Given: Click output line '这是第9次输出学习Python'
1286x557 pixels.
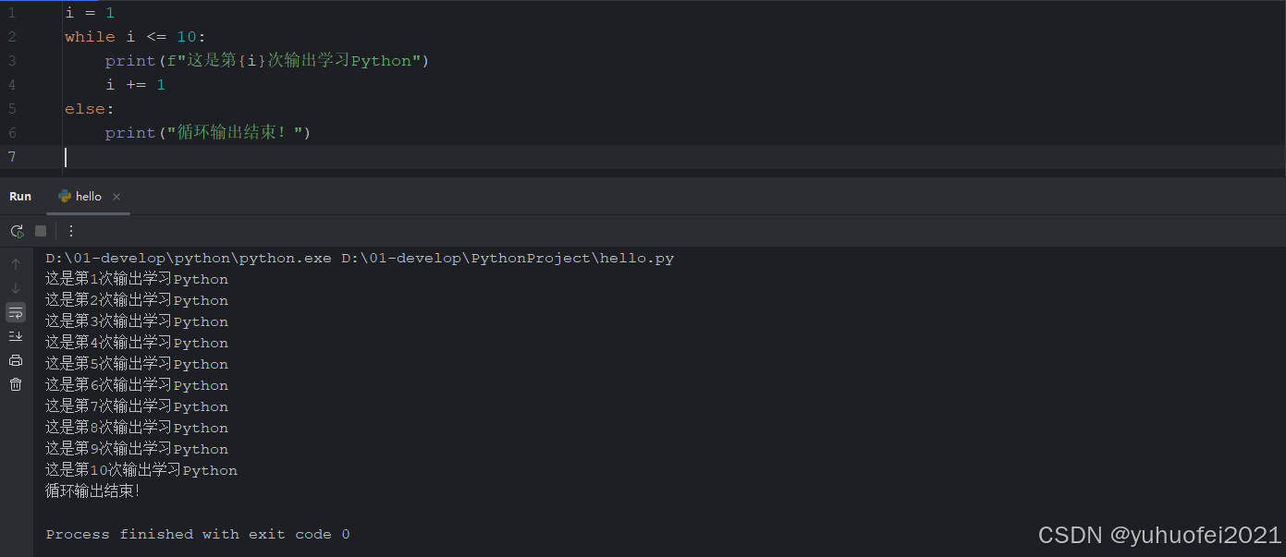Looking at the screenshot, I should tap(137, 449).
